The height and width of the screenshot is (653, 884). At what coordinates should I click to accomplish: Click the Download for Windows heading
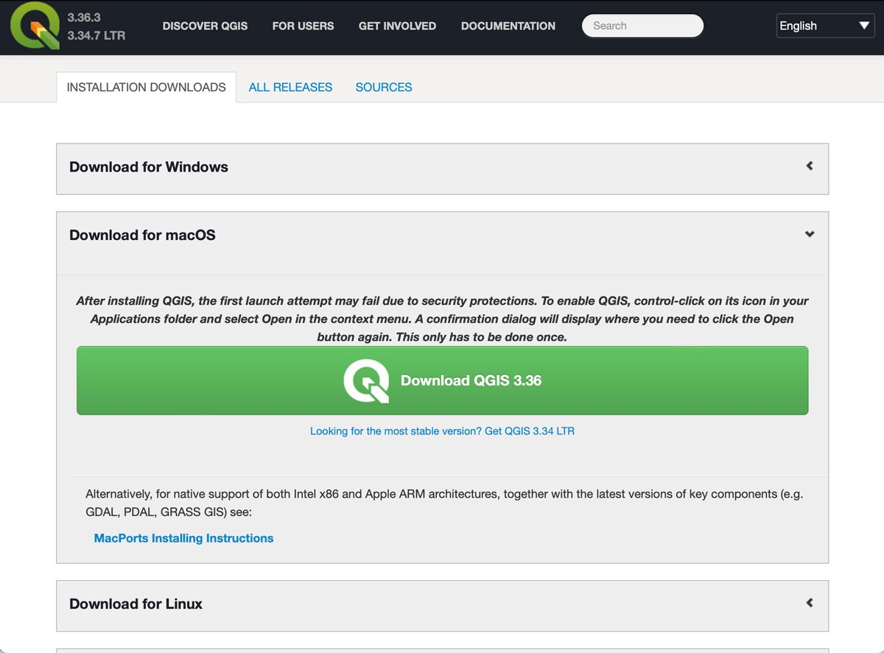[149, 167]
